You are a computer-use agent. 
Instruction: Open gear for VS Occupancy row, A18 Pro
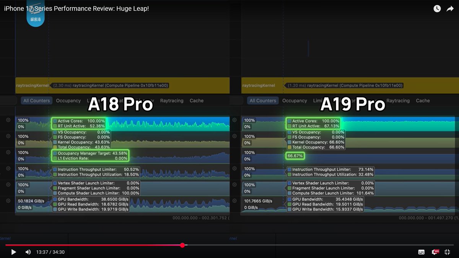tap(8, 136)
